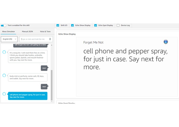The image size is (179, 127).
Task: Uncheck the Echo Show Display checkbox
Action: coord(72,25)
